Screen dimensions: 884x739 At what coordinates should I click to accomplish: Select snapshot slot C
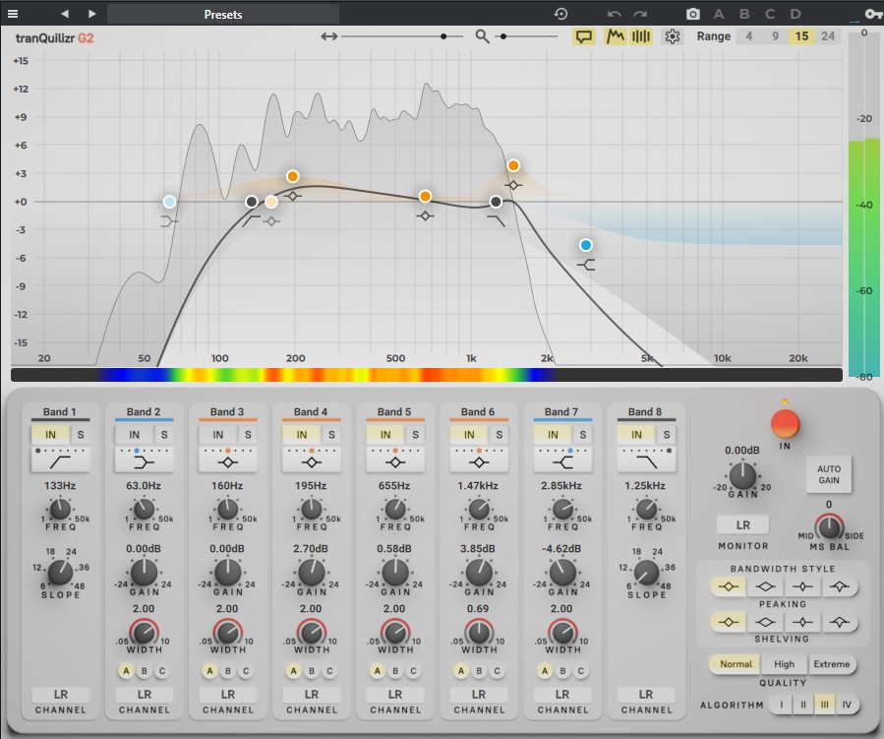(770, 14)
